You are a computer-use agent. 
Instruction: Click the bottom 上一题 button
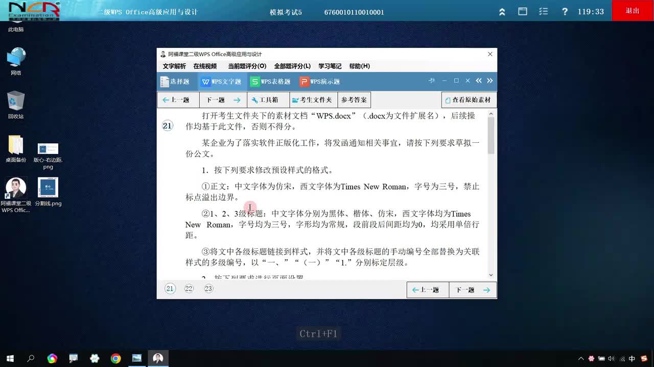coord(428,290)
